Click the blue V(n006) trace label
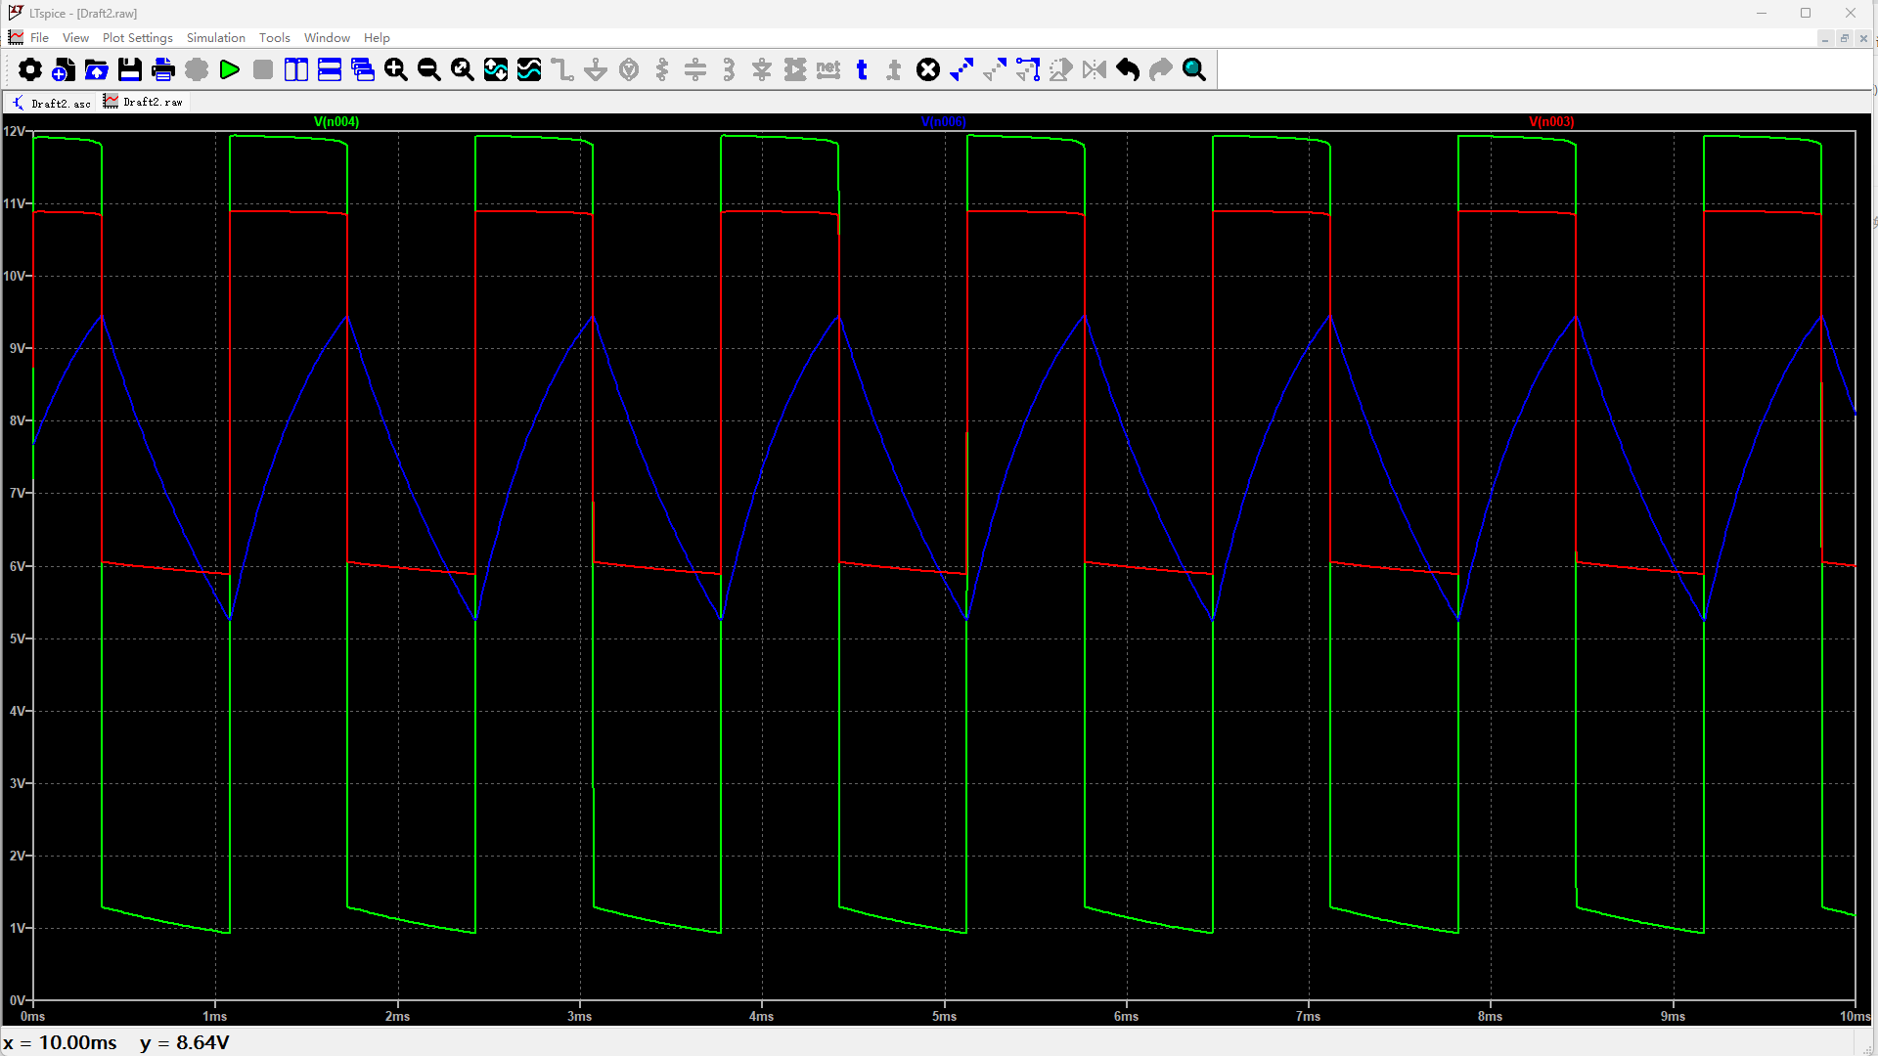This screenshot has width=1878, height=1056. pos(943,122)
